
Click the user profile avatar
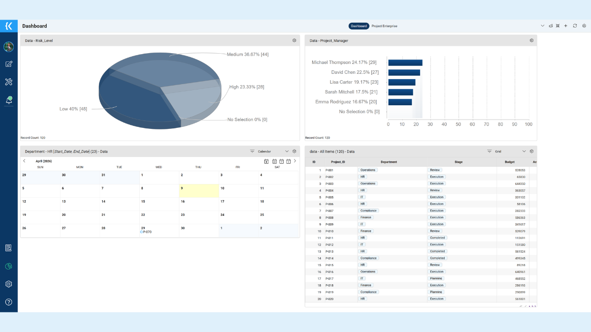click(x=8, y=47)
